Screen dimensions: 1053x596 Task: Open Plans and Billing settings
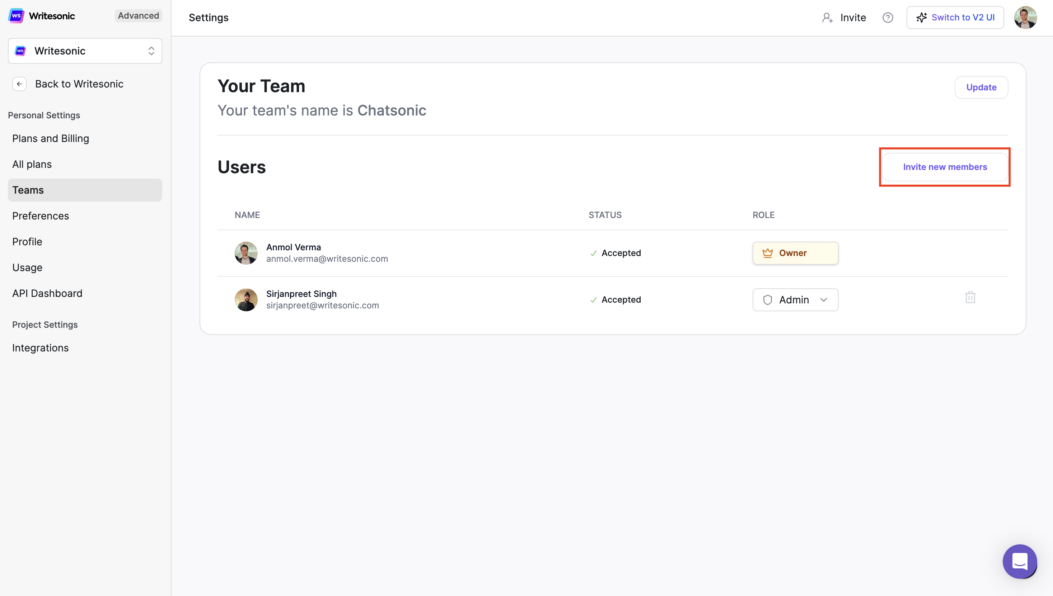click(51, 138)
